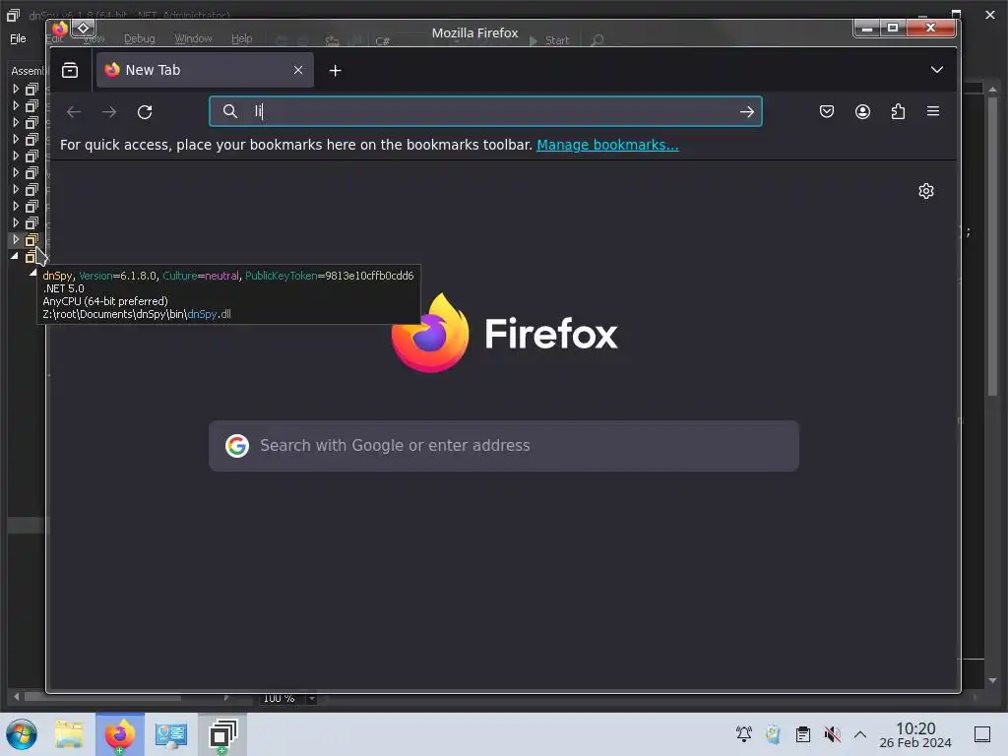Open Save to Pocket button
Image resolution: width=1008 pixels, height=756 pixels.
[x=827, y=112]
